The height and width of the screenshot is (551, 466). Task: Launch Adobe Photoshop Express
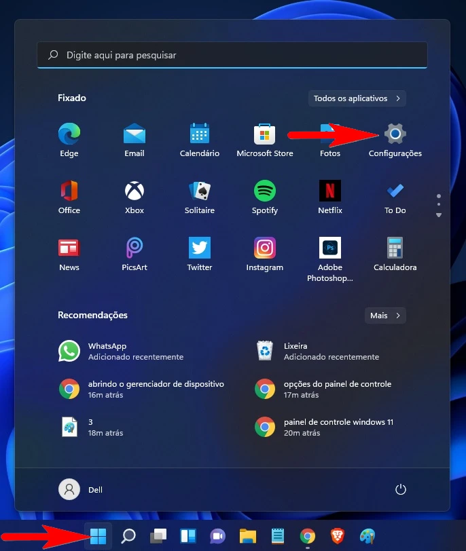point(330,259)
